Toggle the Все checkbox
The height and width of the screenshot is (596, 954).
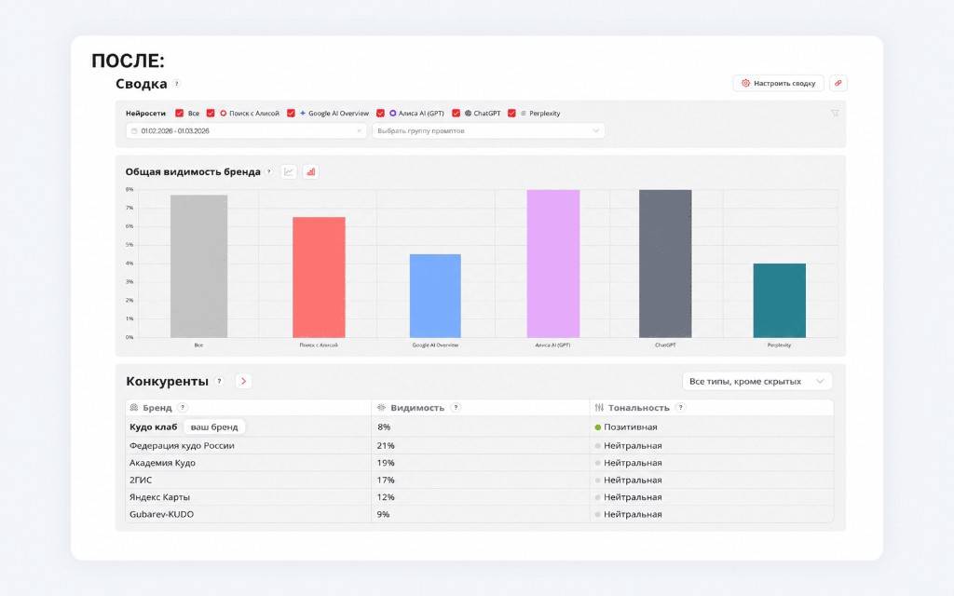(180, 113)
